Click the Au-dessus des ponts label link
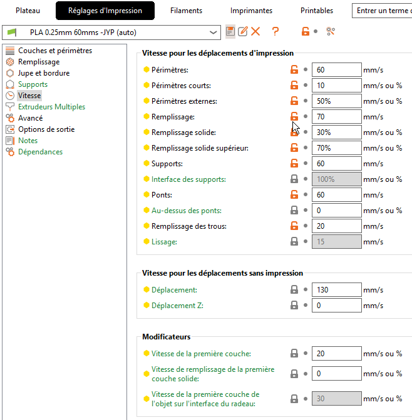Screen dimensions: 412x420 tap(187, 210)
